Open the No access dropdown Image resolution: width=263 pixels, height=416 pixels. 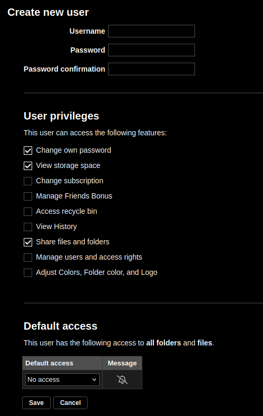coord(62,379)
